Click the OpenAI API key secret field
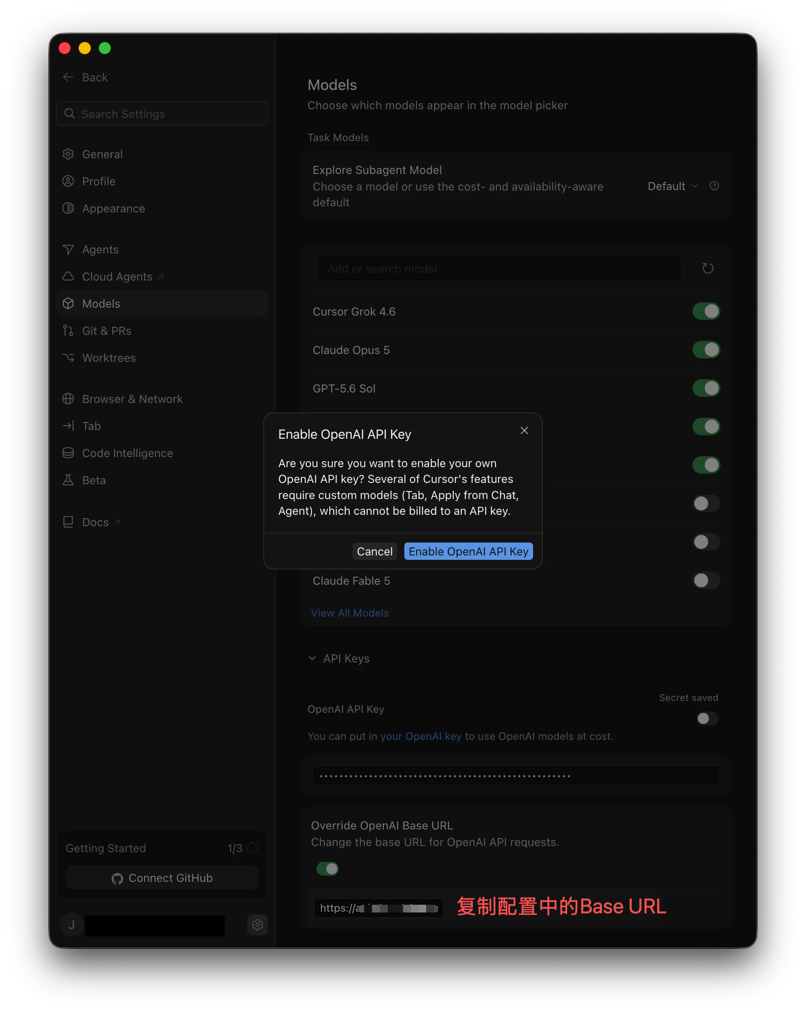The width and height of the screenshot is (806, 1013). click(516, 776)
